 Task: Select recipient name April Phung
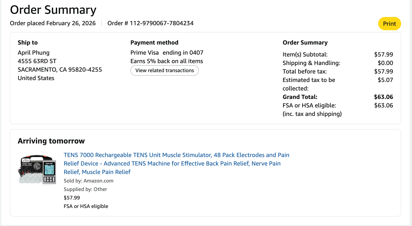tap(33, 53)
